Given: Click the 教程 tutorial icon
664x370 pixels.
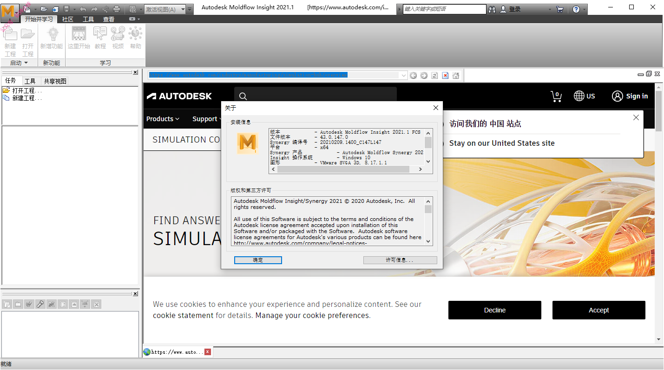Looking at the screenshot, I should 100,38.
